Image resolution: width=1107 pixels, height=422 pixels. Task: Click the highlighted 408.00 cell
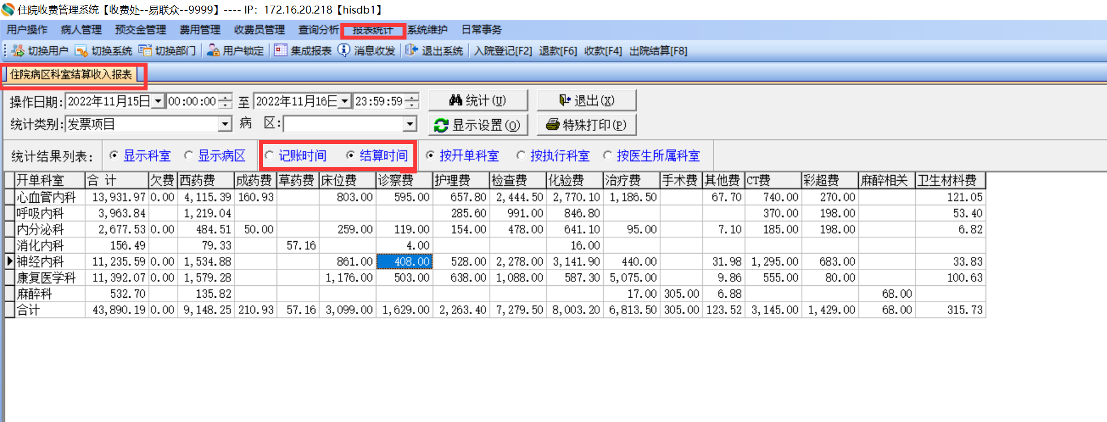coord(405,262)
